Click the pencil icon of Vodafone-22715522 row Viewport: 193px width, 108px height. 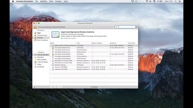pos(53,69)
